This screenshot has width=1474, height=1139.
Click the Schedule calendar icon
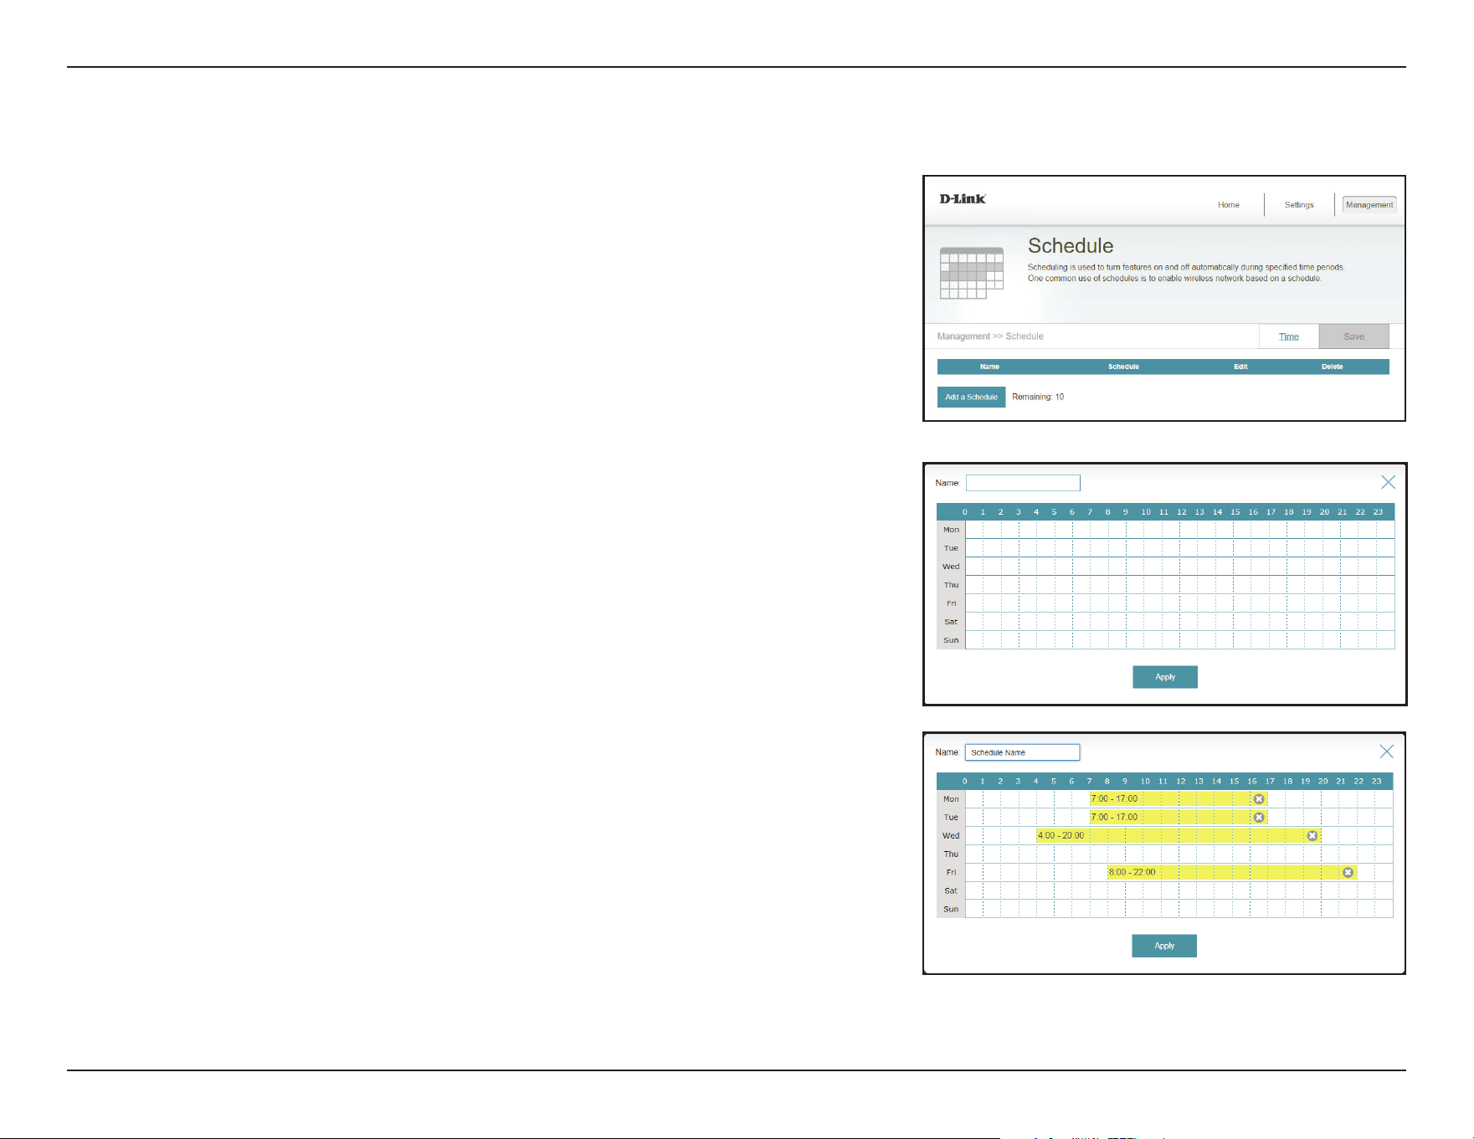click(972, 273)
